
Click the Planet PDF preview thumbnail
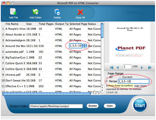click(130, 42)
